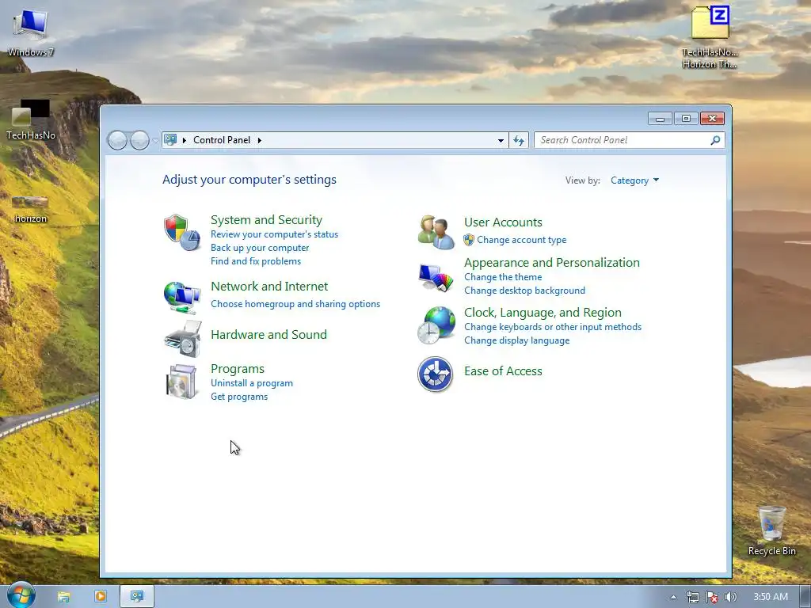811x608 pixels.
Task: Click the Show desktop strip at taskbar end
Action: [805, 597]
